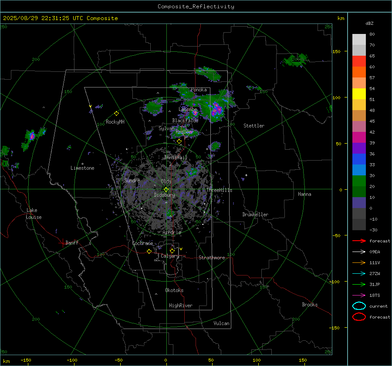The image size is (392, 366).
Task: Click the red forecast ellipse legend icon
Action: pos(359,317)
